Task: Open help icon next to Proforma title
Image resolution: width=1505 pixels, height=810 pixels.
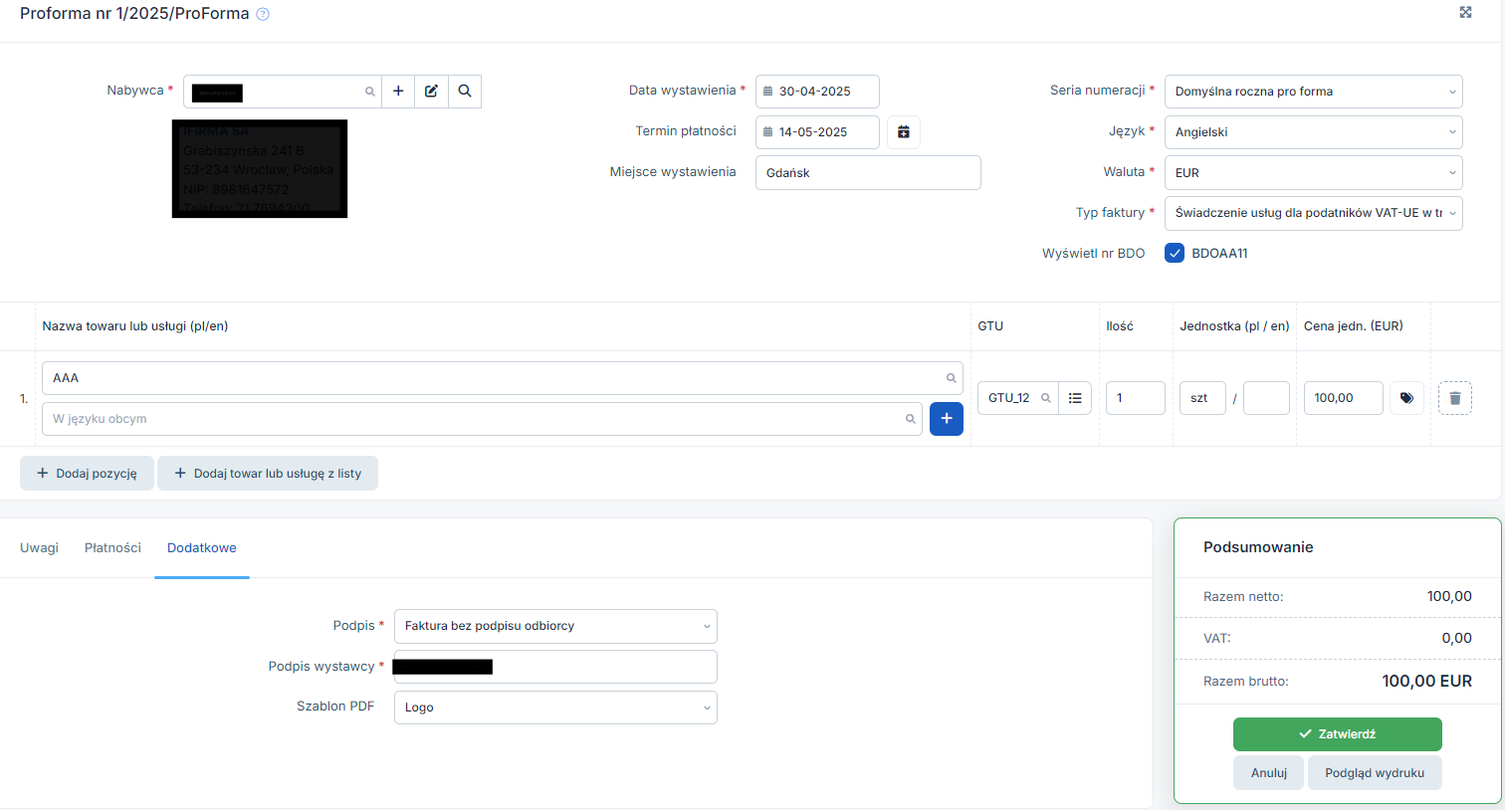Action: click(x=263, y=15)
